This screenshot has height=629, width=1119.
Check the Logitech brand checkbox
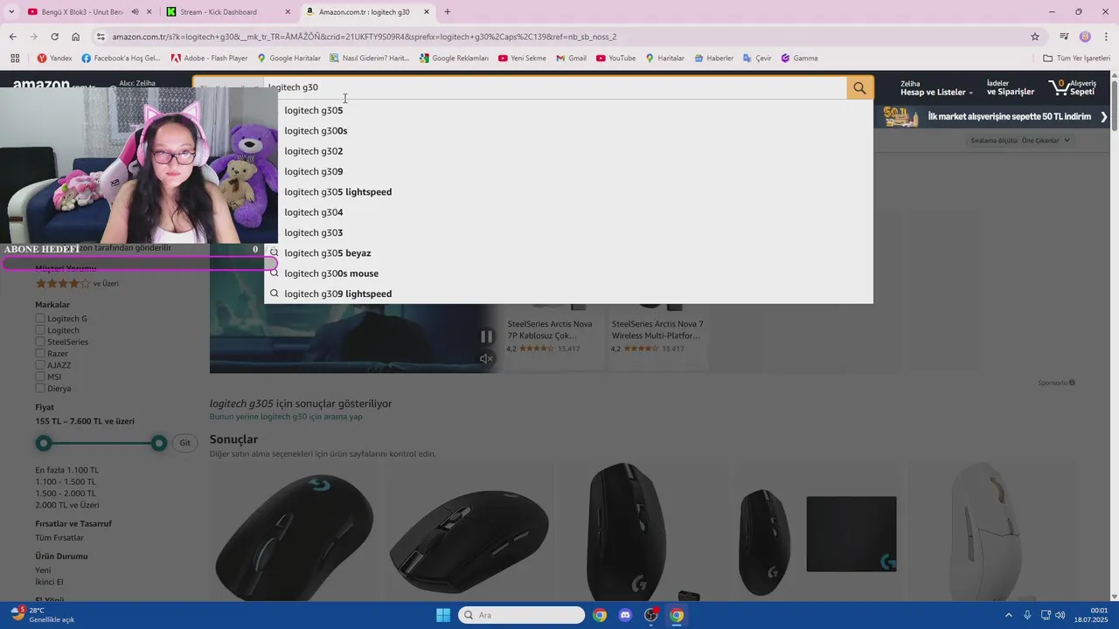[x=40, y=330]
